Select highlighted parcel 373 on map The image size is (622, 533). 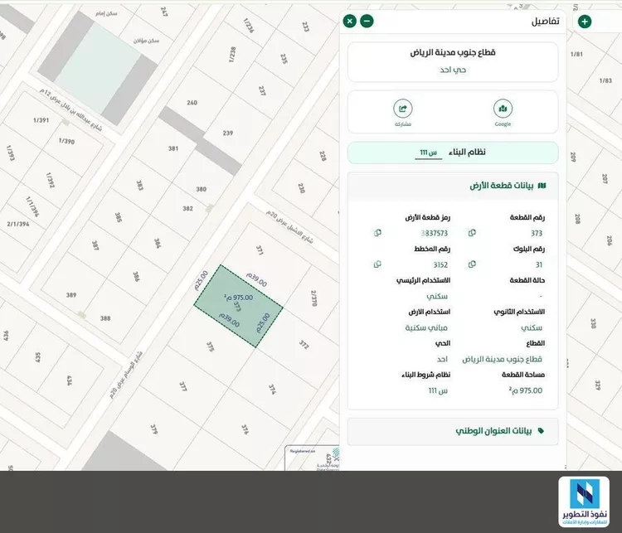click(238, 306)
